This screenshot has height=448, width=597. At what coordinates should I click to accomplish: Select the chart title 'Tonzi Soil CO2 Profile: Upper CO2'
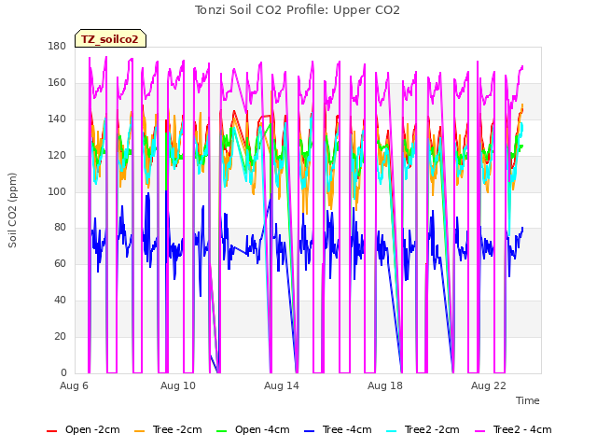298,10
